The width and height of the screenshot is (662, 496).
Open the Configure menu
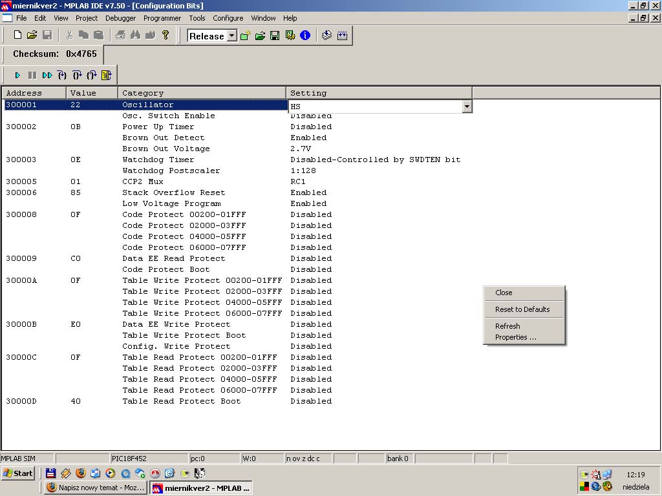point(228,18)
